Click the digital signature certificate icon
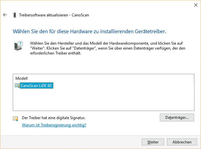Viewport: 201px width, 149px height. coord(15,118)
